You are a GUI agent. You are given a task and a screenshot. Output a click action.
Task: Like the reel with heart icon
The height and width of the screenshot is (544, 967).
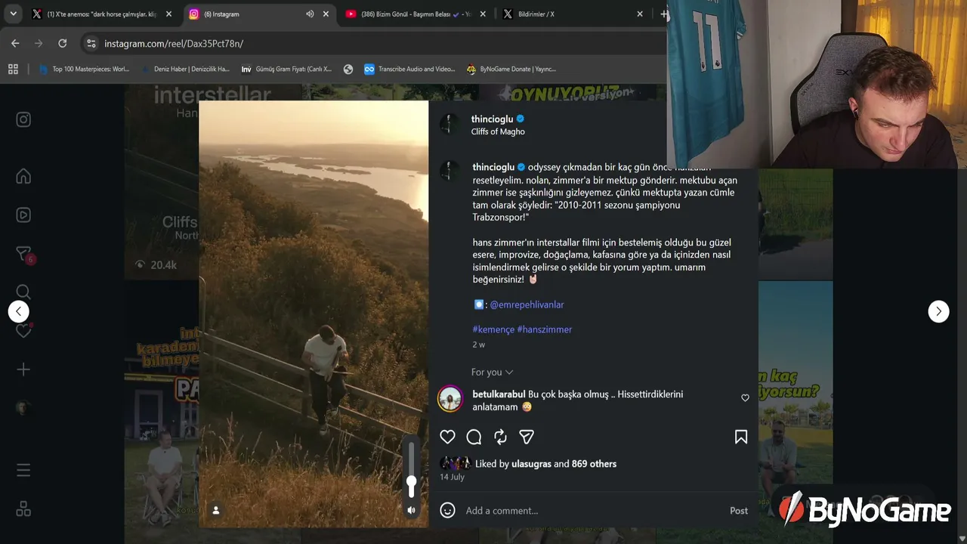pyautogui.click(x=447, y=437)
